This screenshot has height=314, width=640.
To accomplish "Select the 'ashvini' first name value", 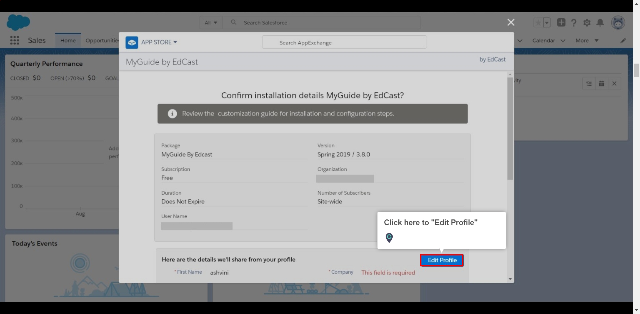I will tap(219, 273).
